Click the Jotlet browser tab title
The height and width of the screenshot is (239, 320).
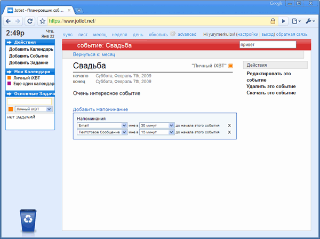[39, 10]
